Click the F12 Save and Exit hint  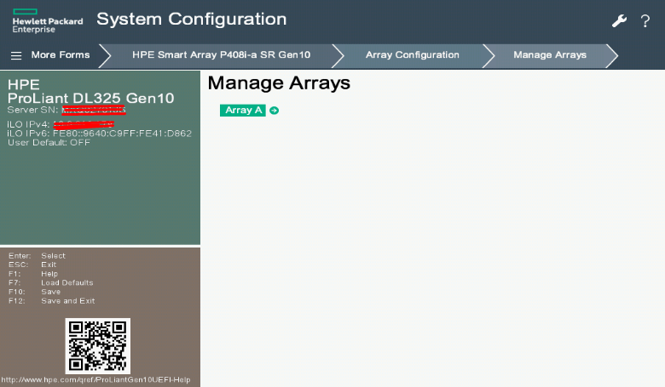click(x=52, y=300)
